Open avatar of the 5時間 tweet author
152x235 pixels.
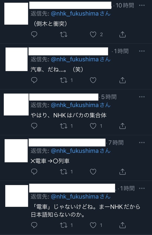tap(16, 105)
